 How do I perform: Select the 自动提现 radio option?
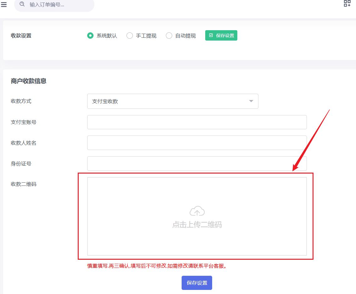[169, 36]
